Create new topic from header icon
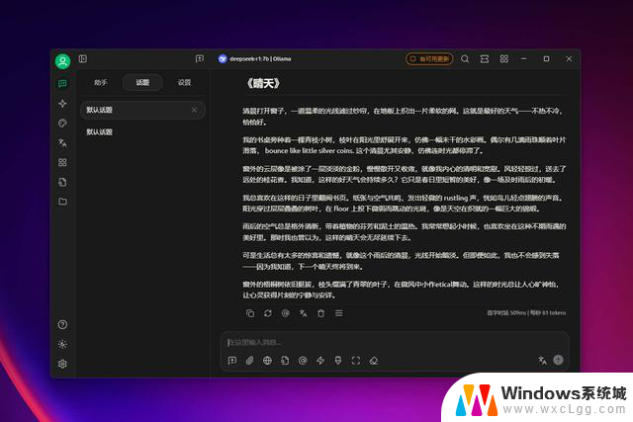 click(x=200, y=59)
